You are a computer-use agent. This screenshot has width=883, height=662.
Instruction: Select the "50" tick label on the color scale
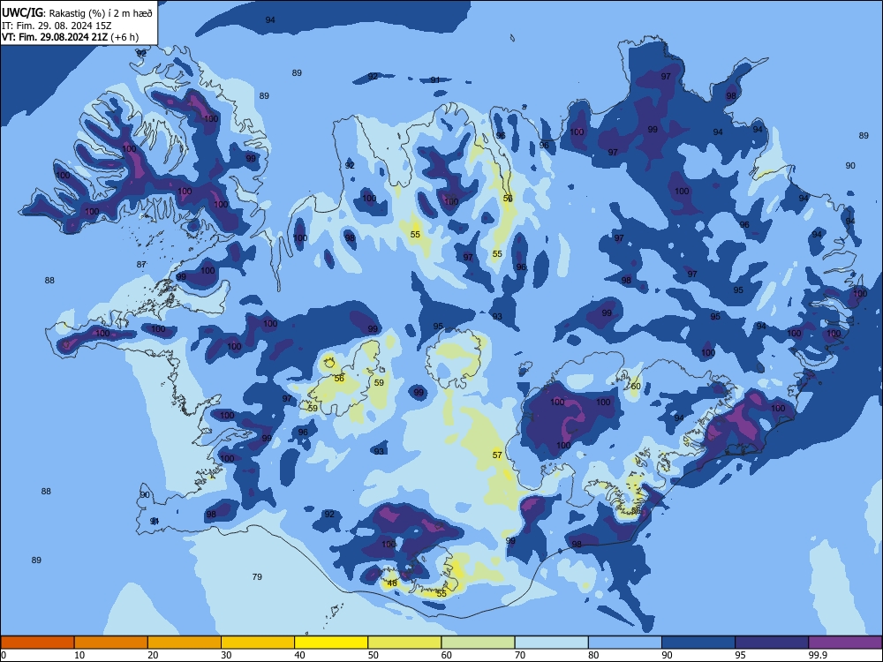point(373,655)
